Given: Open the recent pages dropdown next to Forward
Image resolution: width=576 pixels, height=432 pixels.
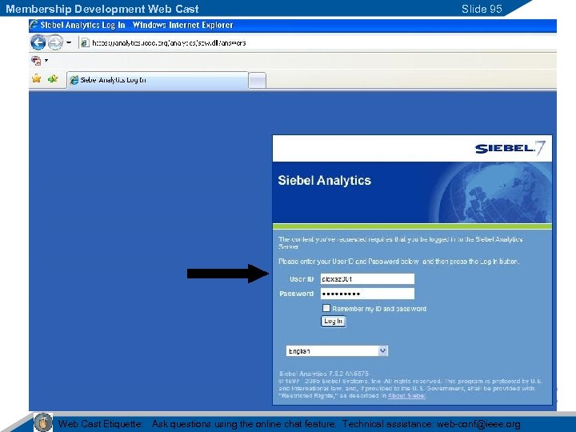Looking at the screenshot, I should pyautogui.click(x=68, y=42).
